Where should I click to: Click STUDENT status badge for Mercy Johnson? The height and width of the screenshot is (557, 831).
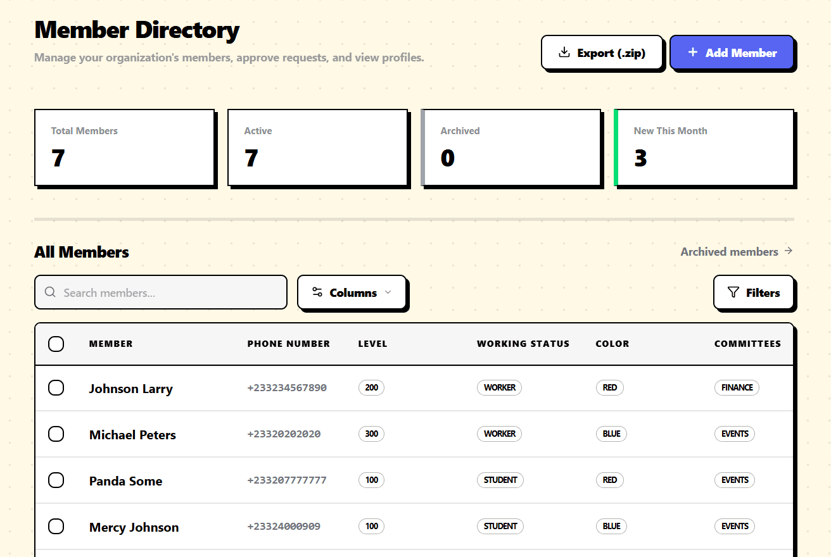pos(500,526)
